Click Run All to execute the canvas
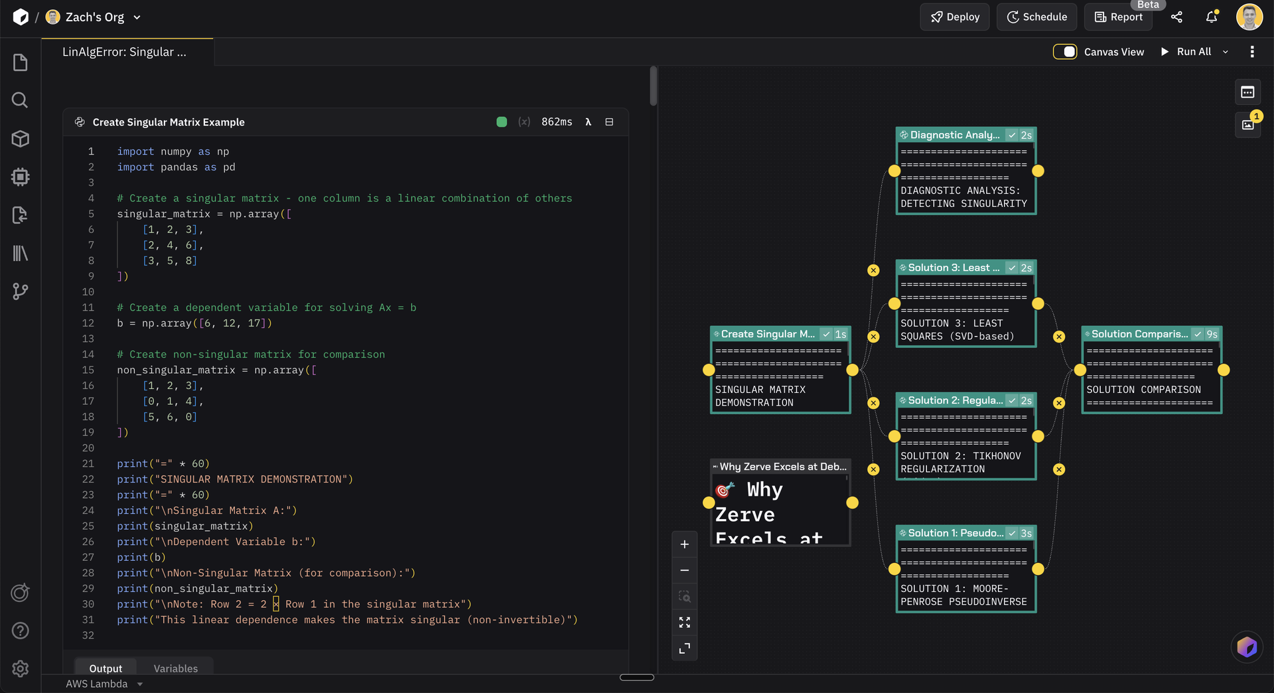Image resolution: width=1274 pixels, height=693 pixels. click(x=1186, y=52)
